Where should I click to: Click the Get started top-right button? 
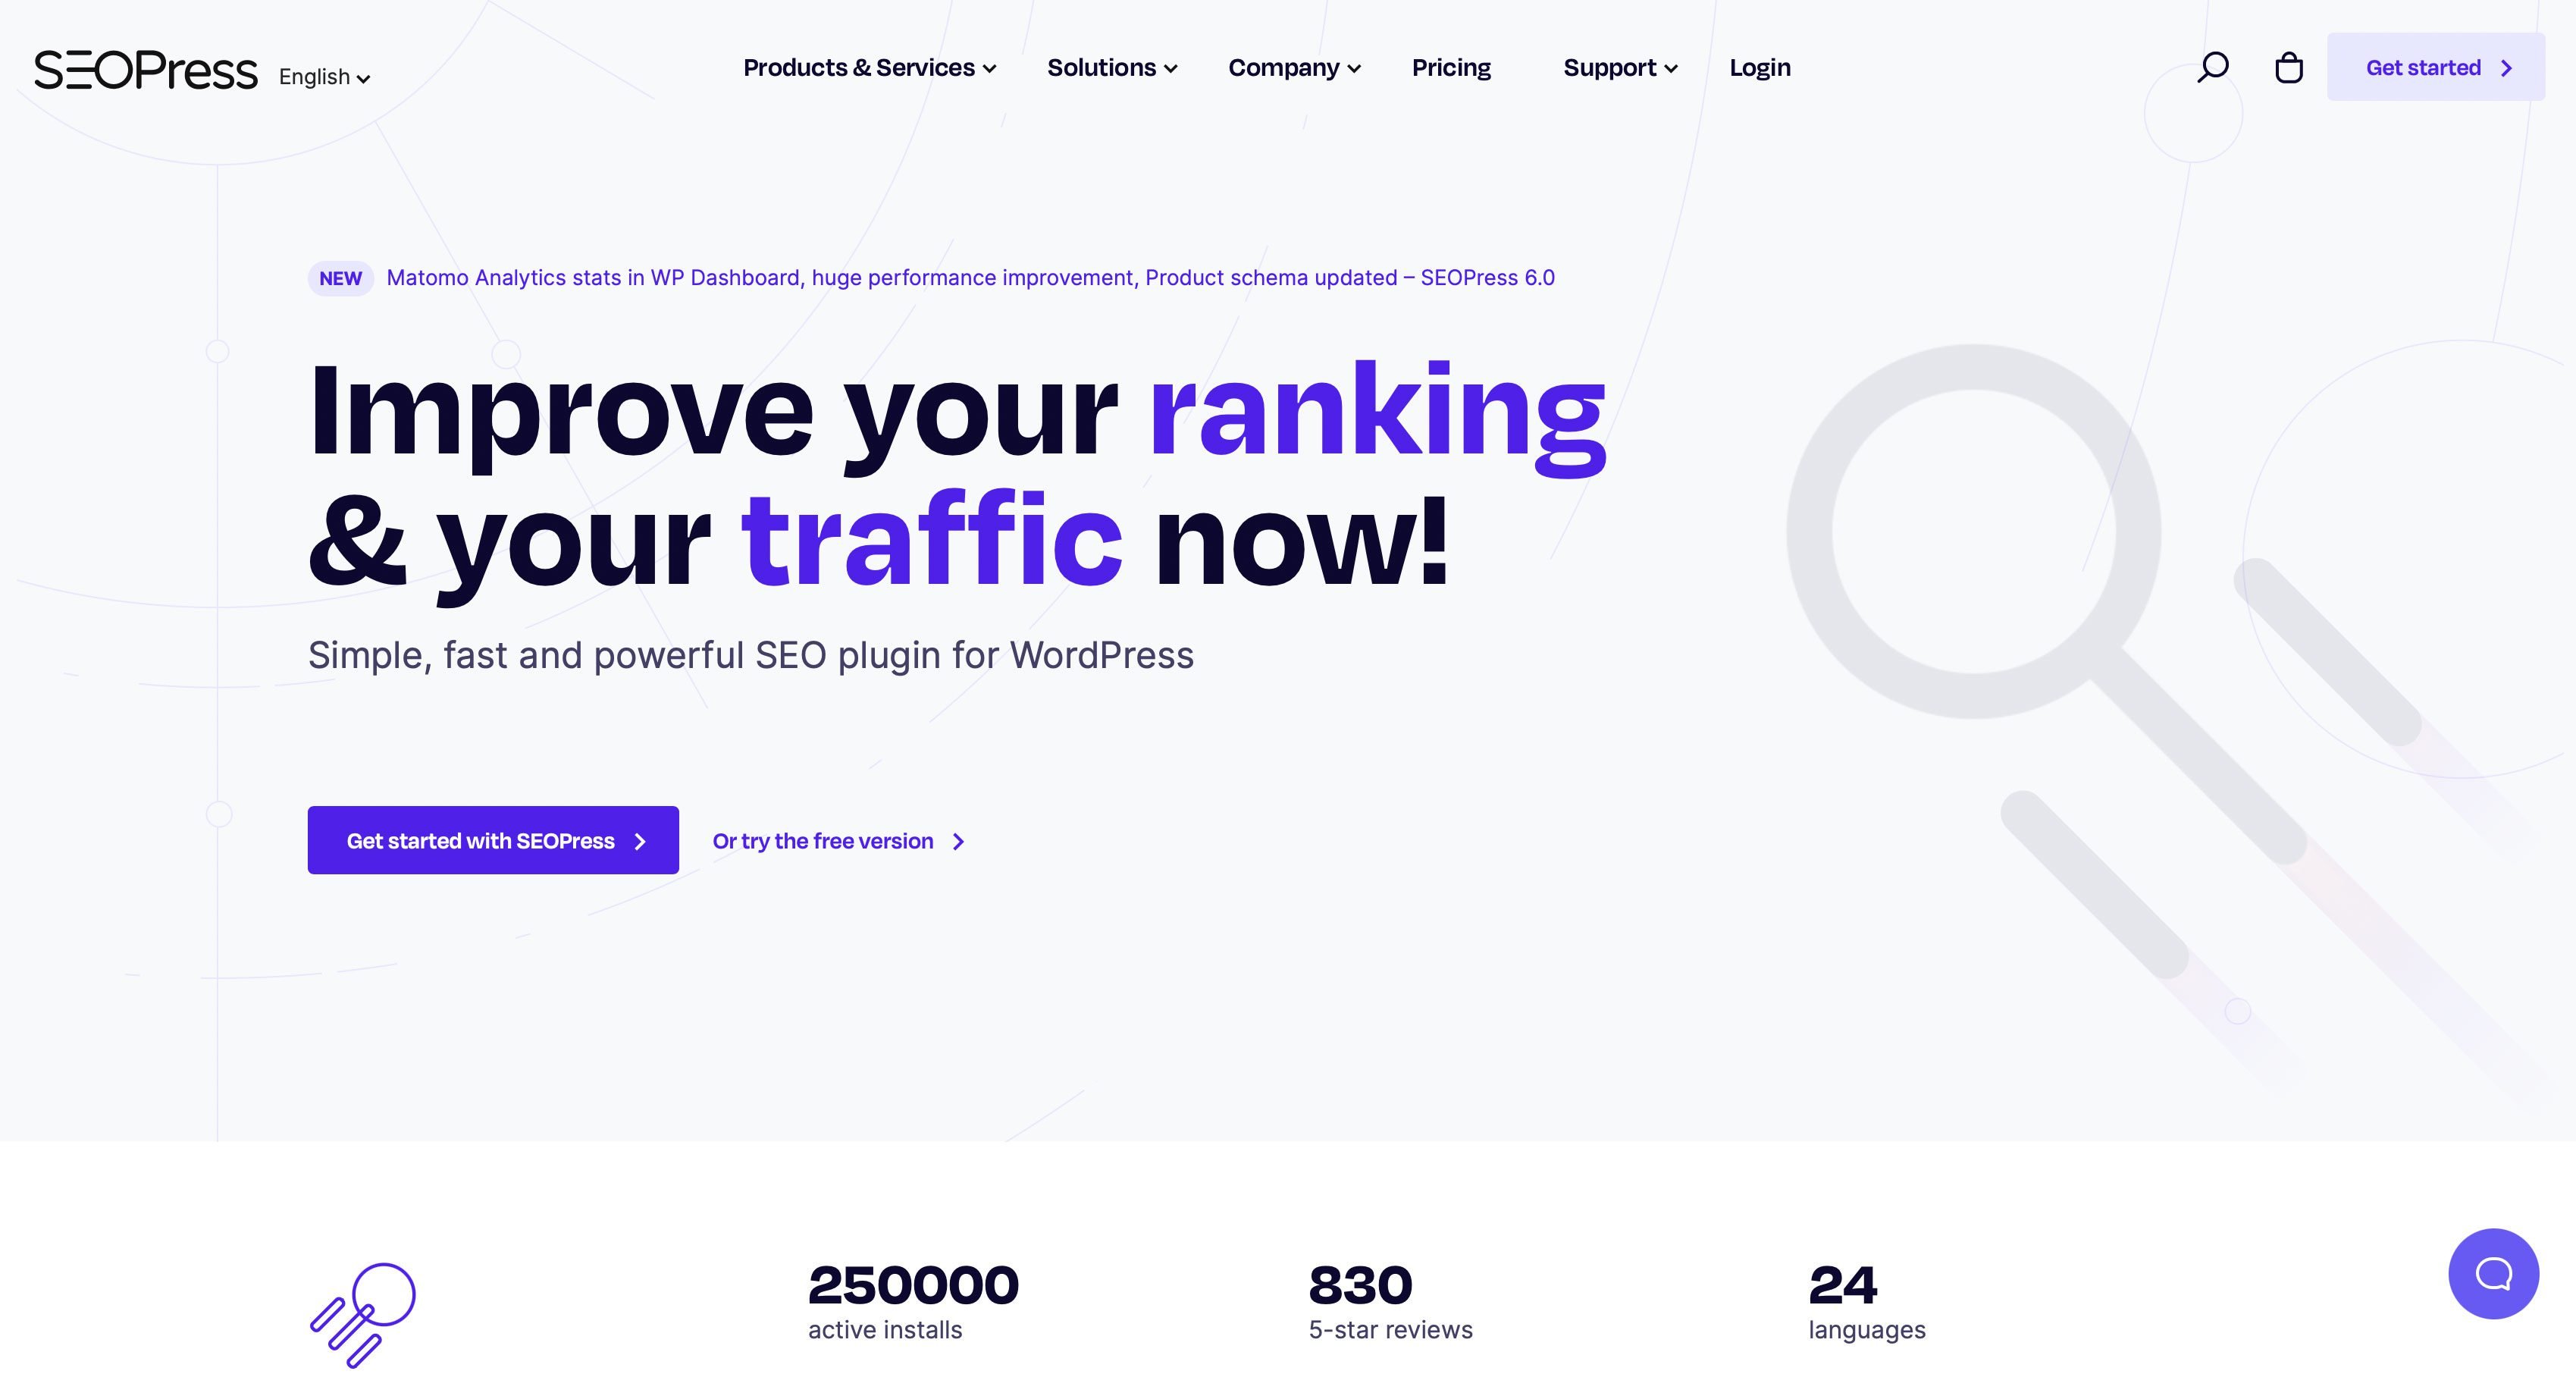[x=2437, y=67]
